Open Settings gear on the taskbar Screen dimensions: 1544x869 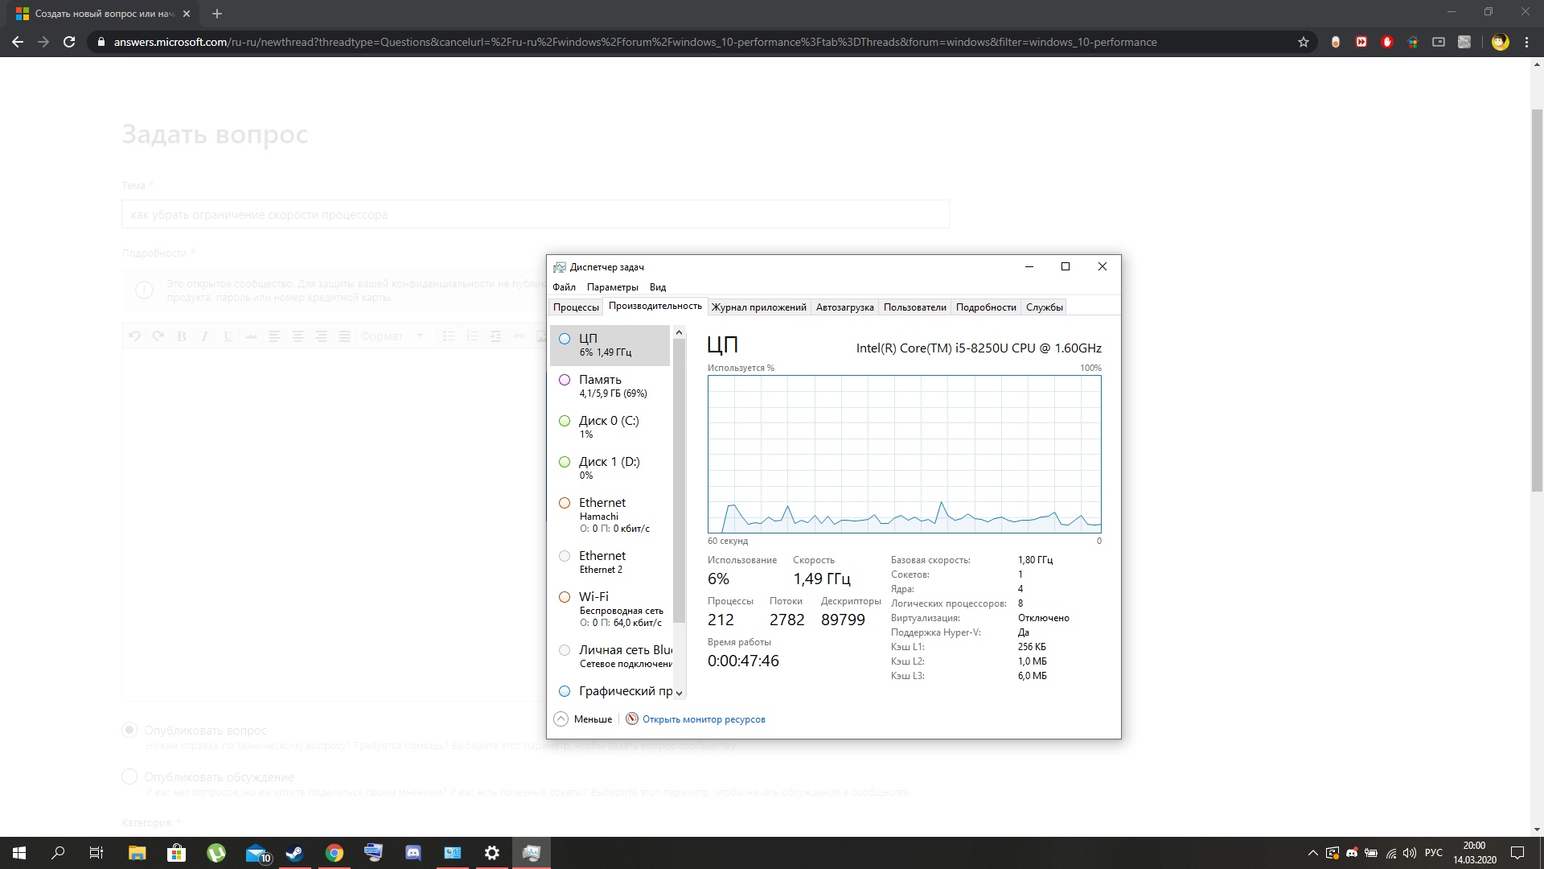pyautogui.click(x=492, y=853)
